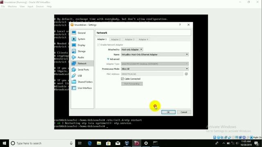262x147 pixels.
Task: Switch to the Adapter 4 tab
Action: tap(143, 39)
